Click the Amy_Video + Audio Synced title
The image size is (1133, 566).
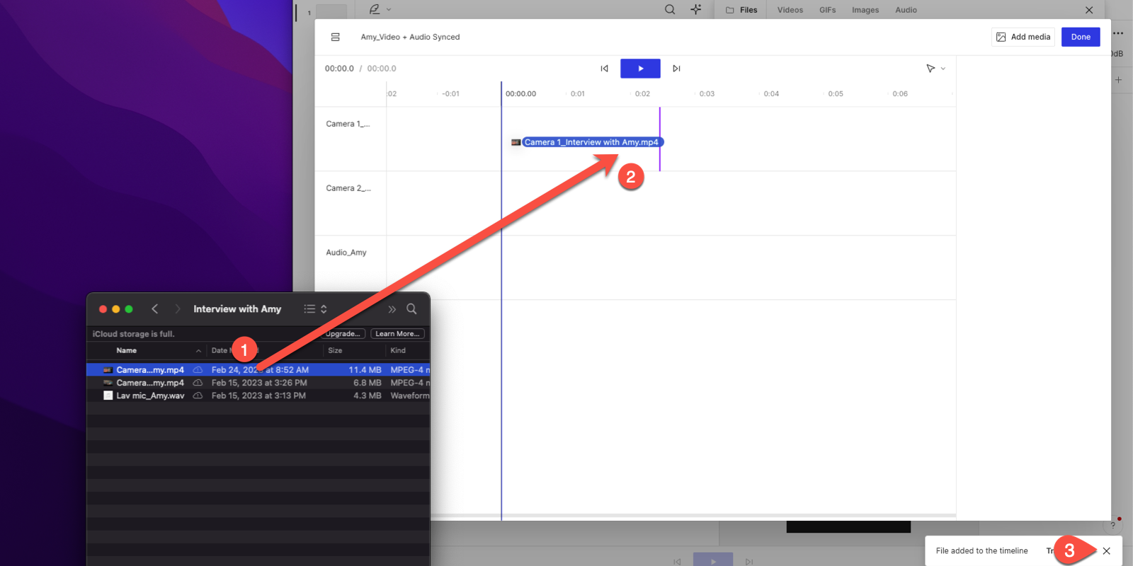[410, 37]
